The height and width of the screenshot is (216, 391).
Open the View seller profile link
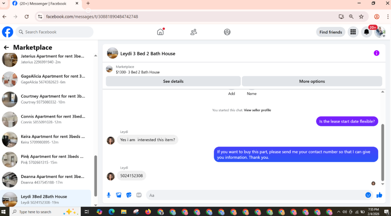tap(257, 110)
